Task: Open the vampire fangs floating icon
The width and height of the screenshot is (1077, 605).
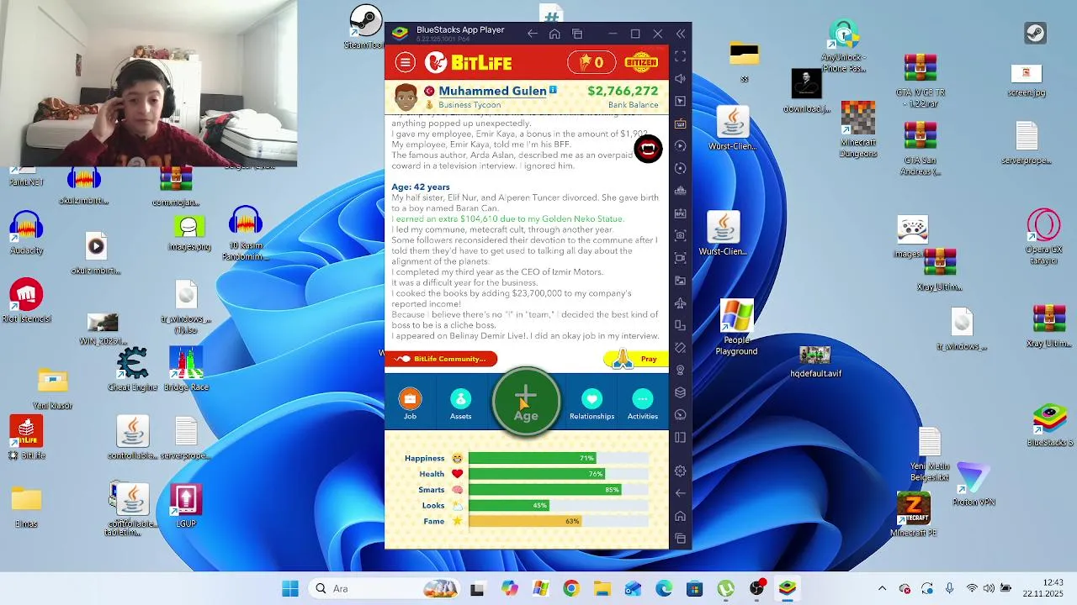Action: [x=648, y=150]
